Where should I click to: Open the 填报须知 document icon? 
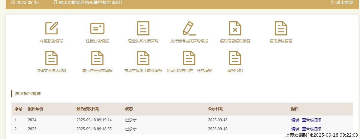235,58
